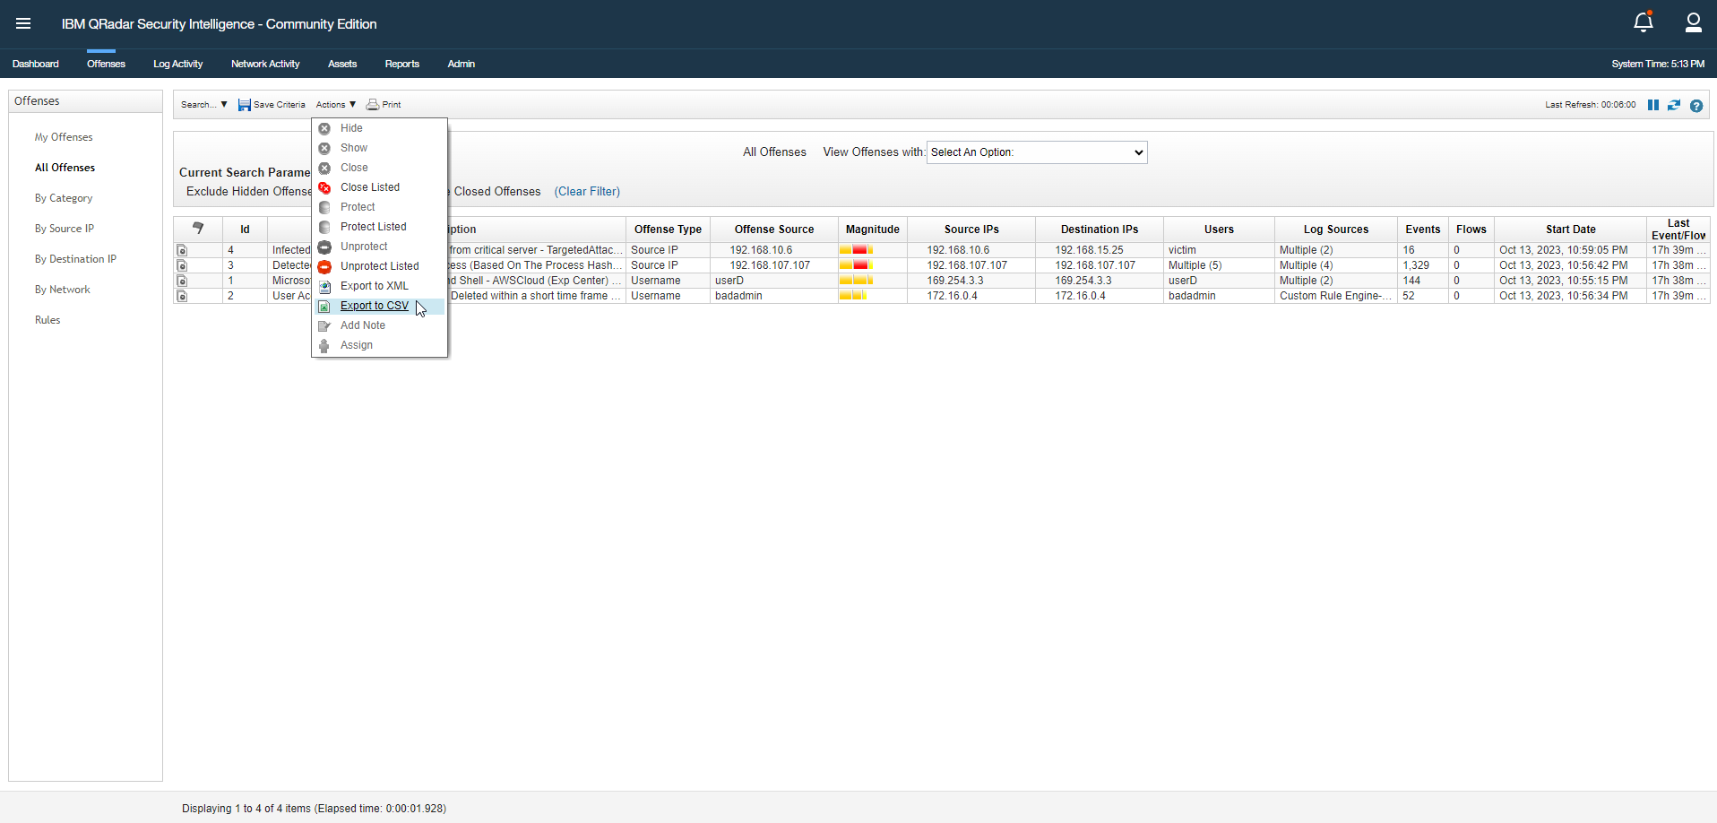Image resolution: width=1717 pixels, height=823 pixels.
Task: Click the magnitude bar of offense 3
Action: tap(856, 265)
